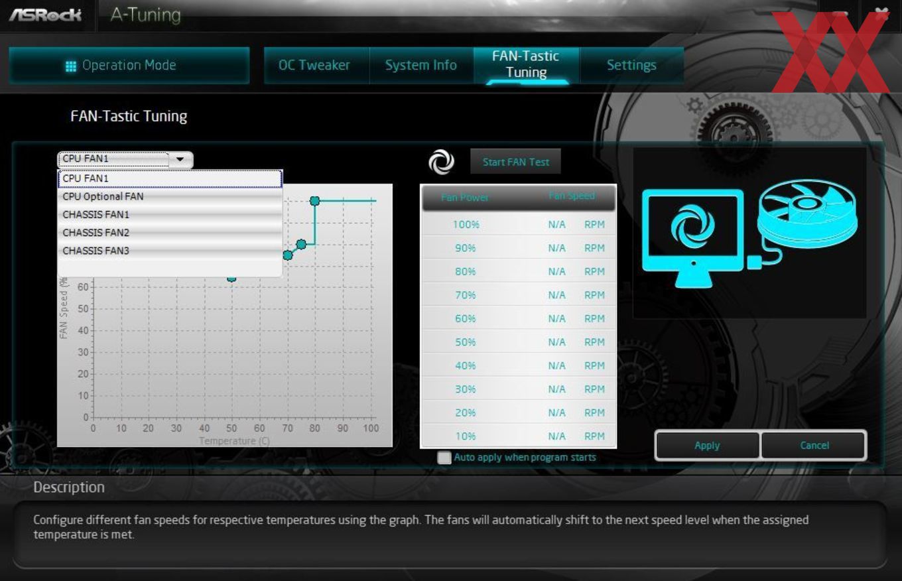Viewport: 902px width, 581px height.
Task: Click the fan curve point at 70°C
Action: point(288,255)
